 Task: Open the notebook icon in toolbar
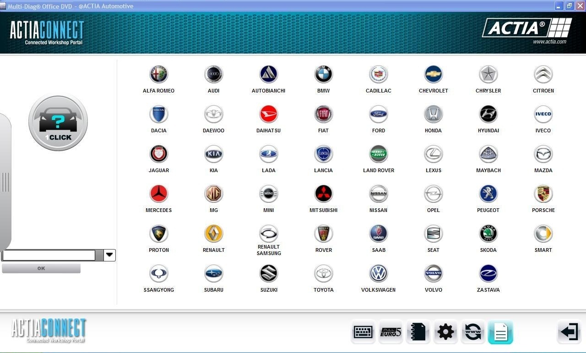click(418, 332)
